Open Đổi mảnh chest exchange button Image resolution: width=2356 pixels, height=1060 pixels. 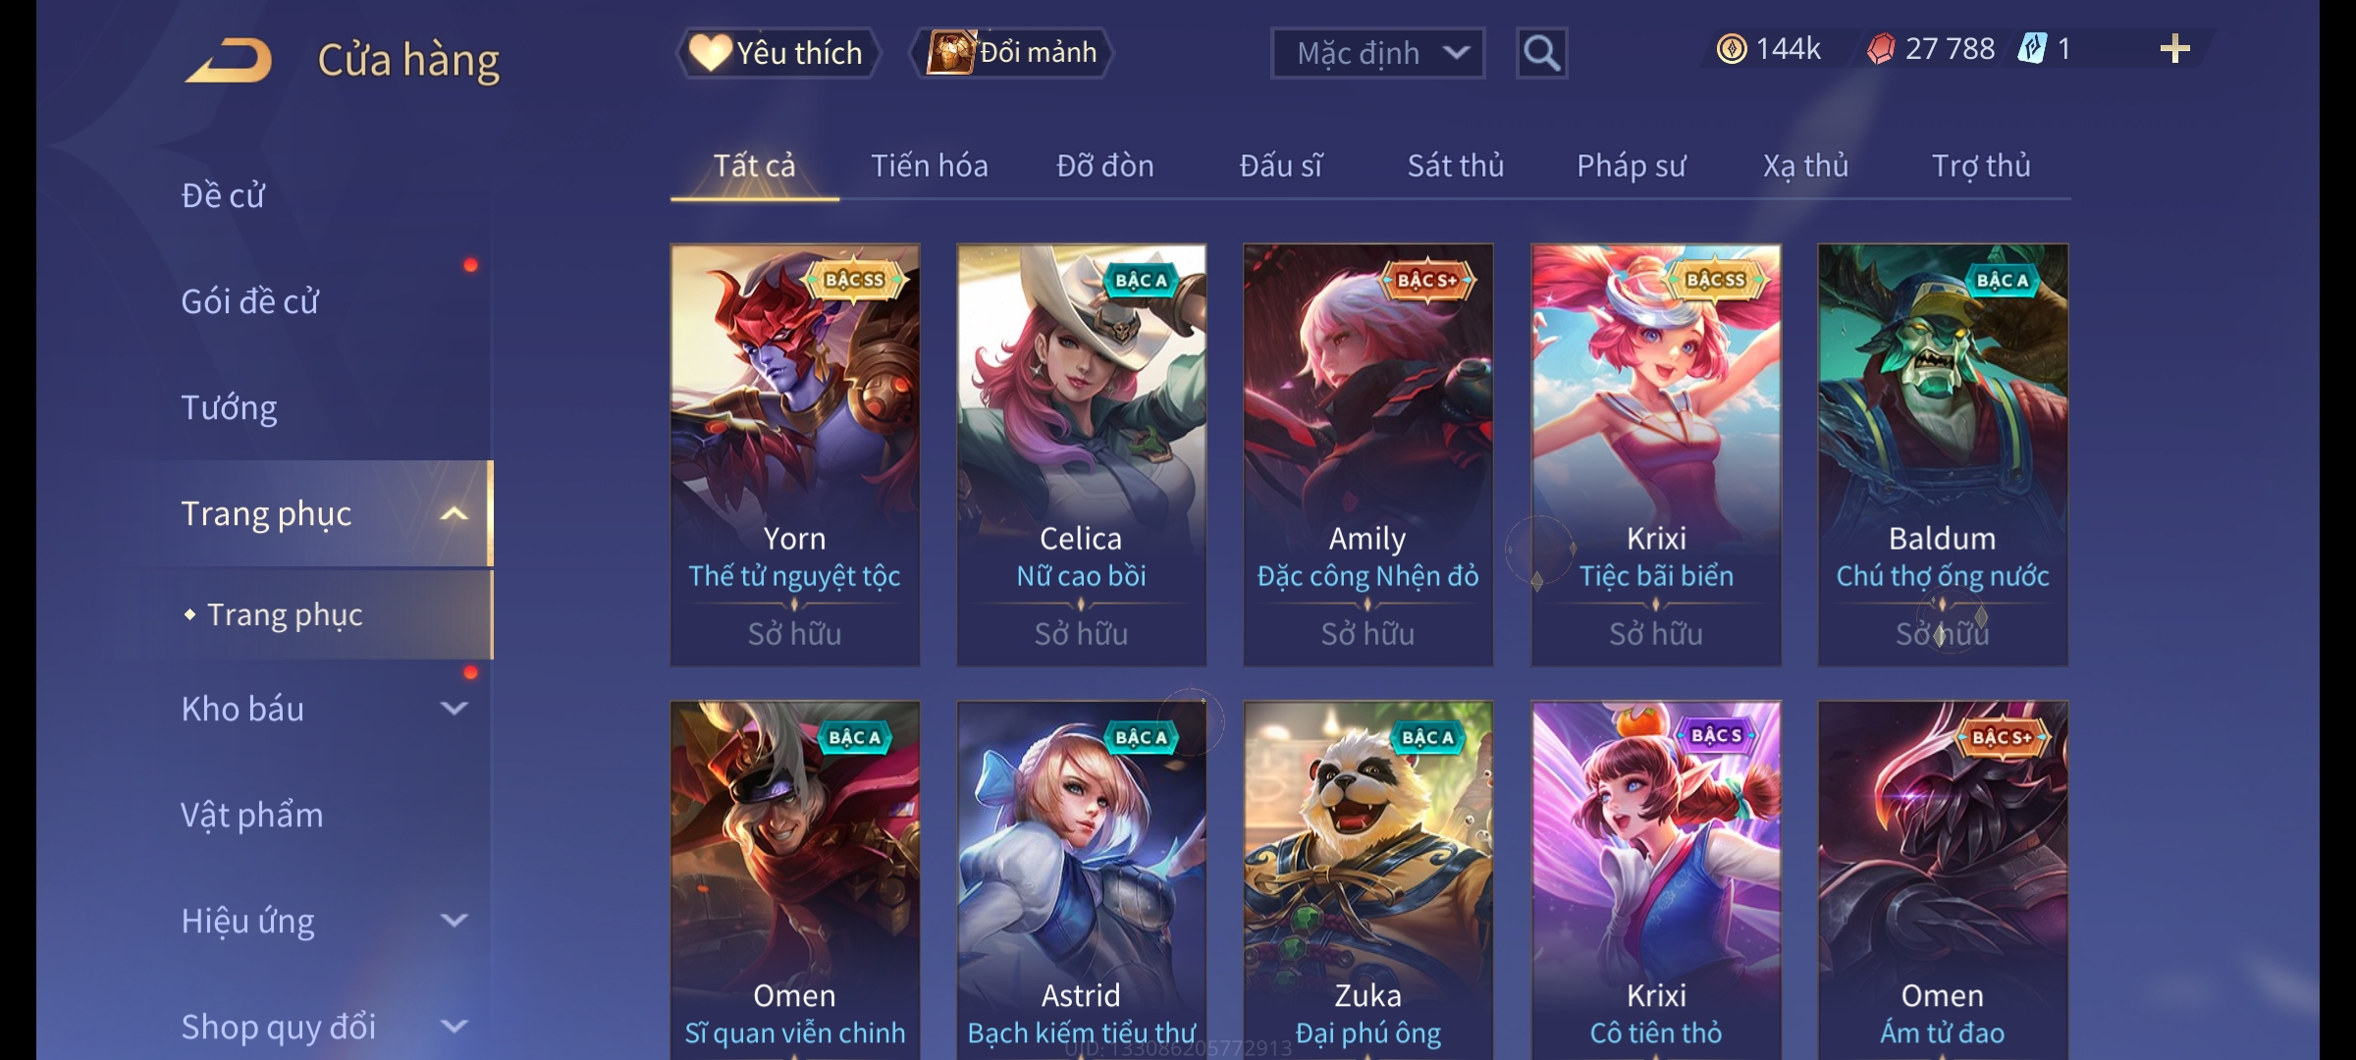(1012, 53)
